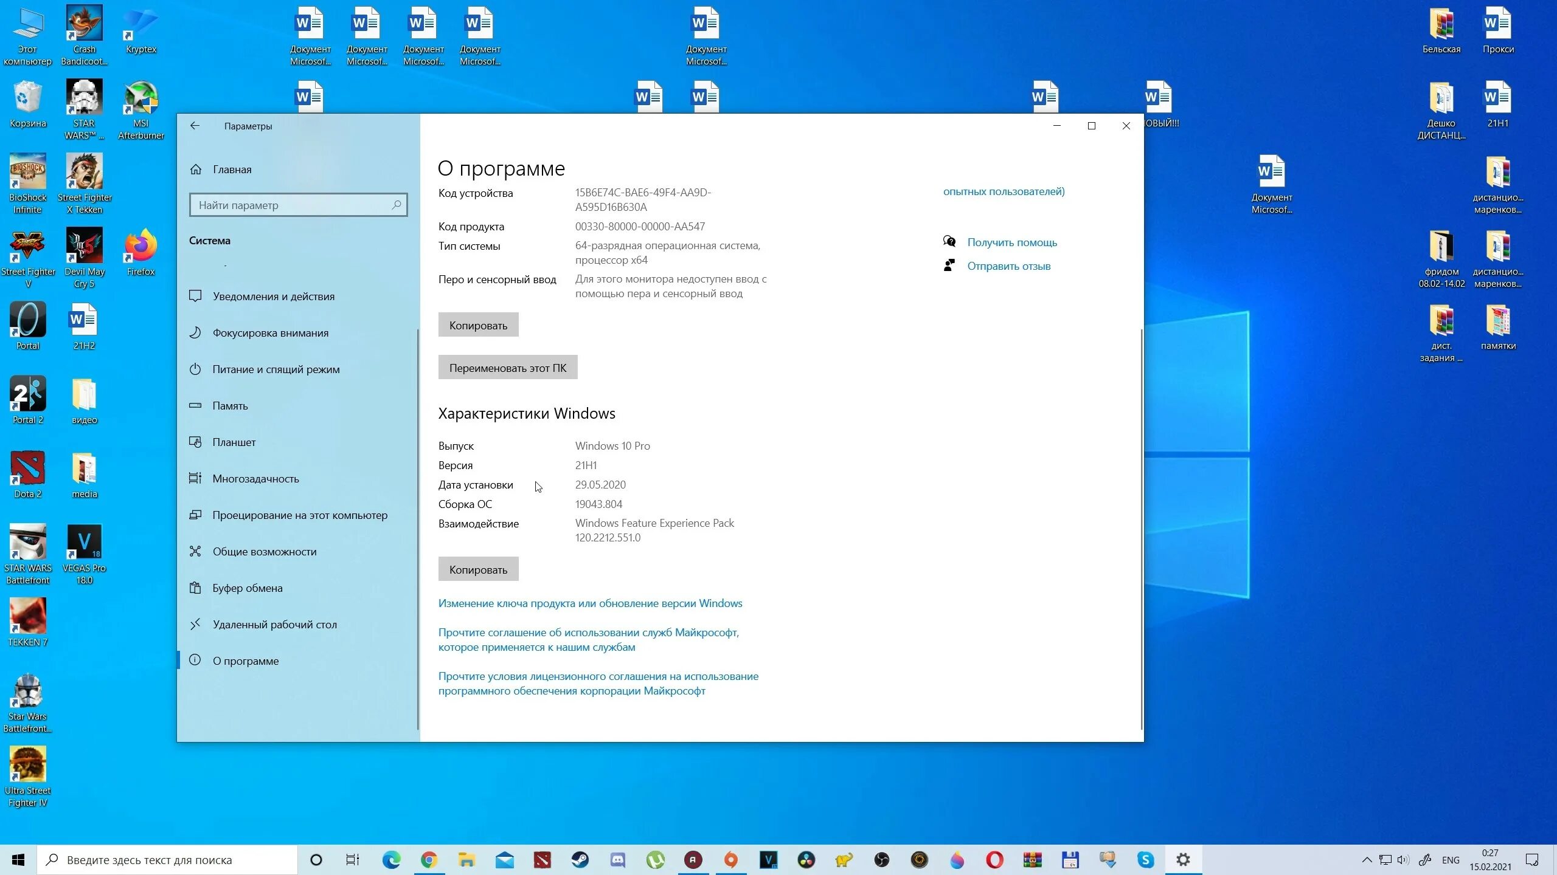The image size is (1557, 875).
Task: Select Прокси Word document on desktop
Action: coord(1498,30)
